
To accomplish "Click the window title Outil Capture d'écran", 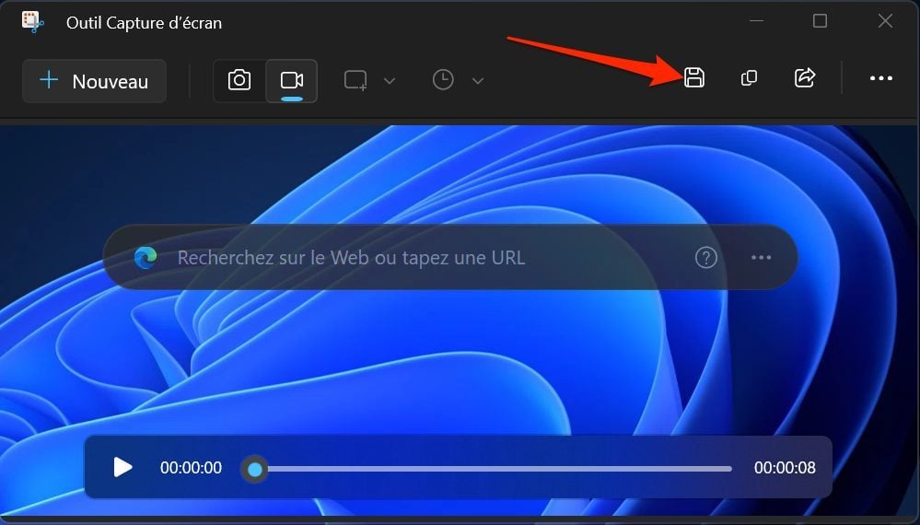I will (144, 23).
